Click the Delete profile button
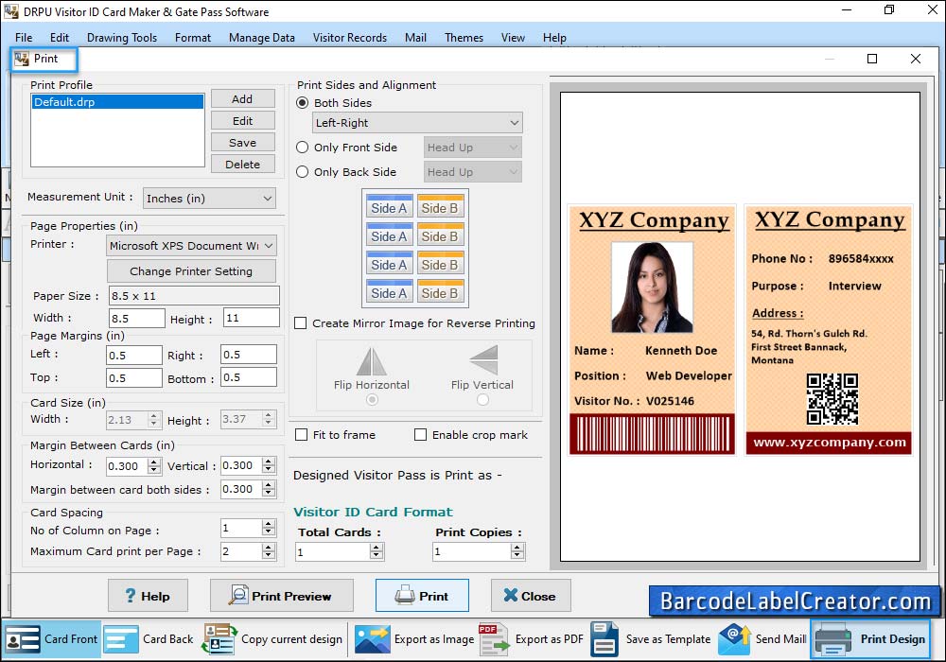946x662 pixels. pyautogui.click(x=242, y=164)
